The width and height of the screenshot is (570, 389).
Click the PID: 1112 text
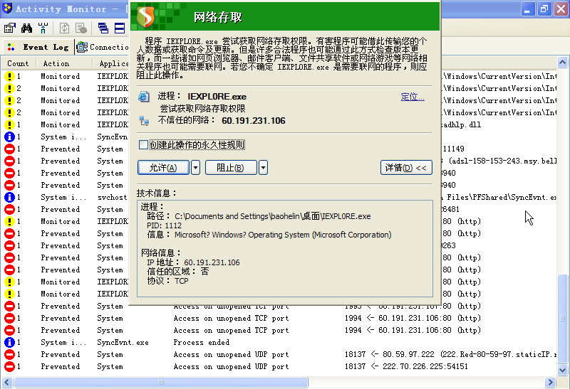point(164,225)
